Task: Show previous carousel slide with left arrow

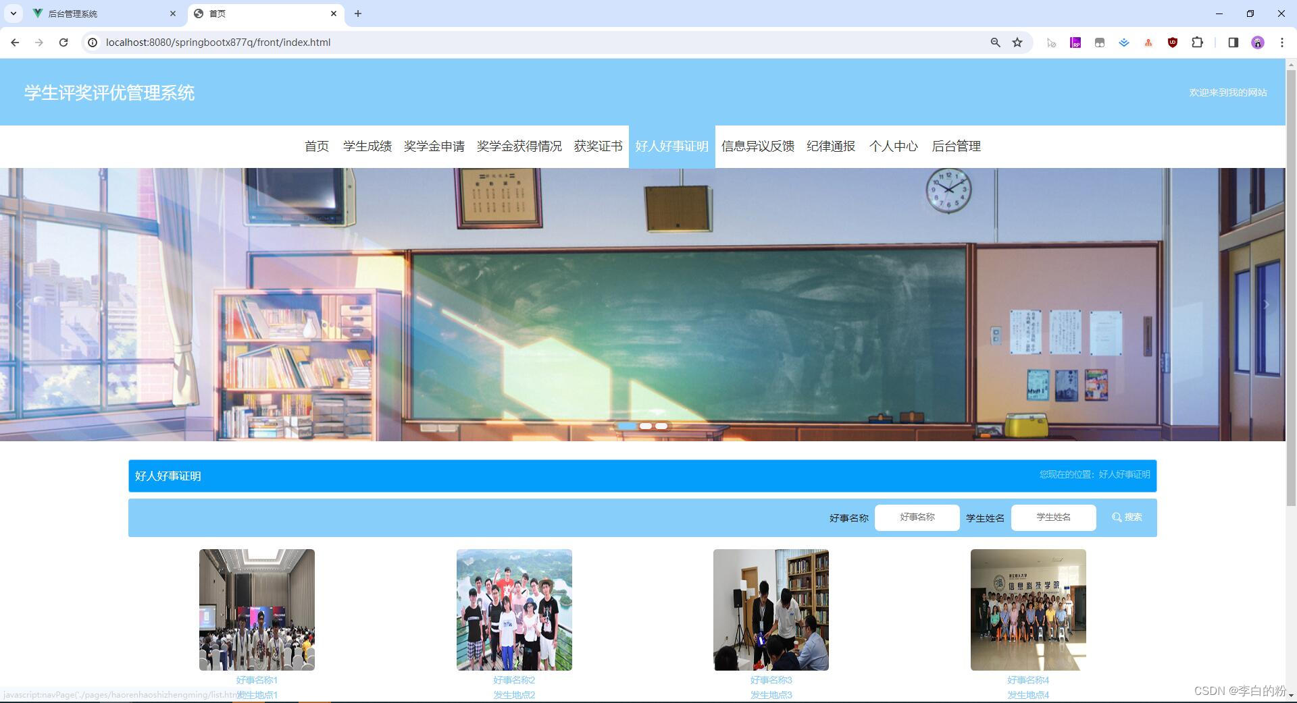Action: pyautogui.click(x=19, y=305)
